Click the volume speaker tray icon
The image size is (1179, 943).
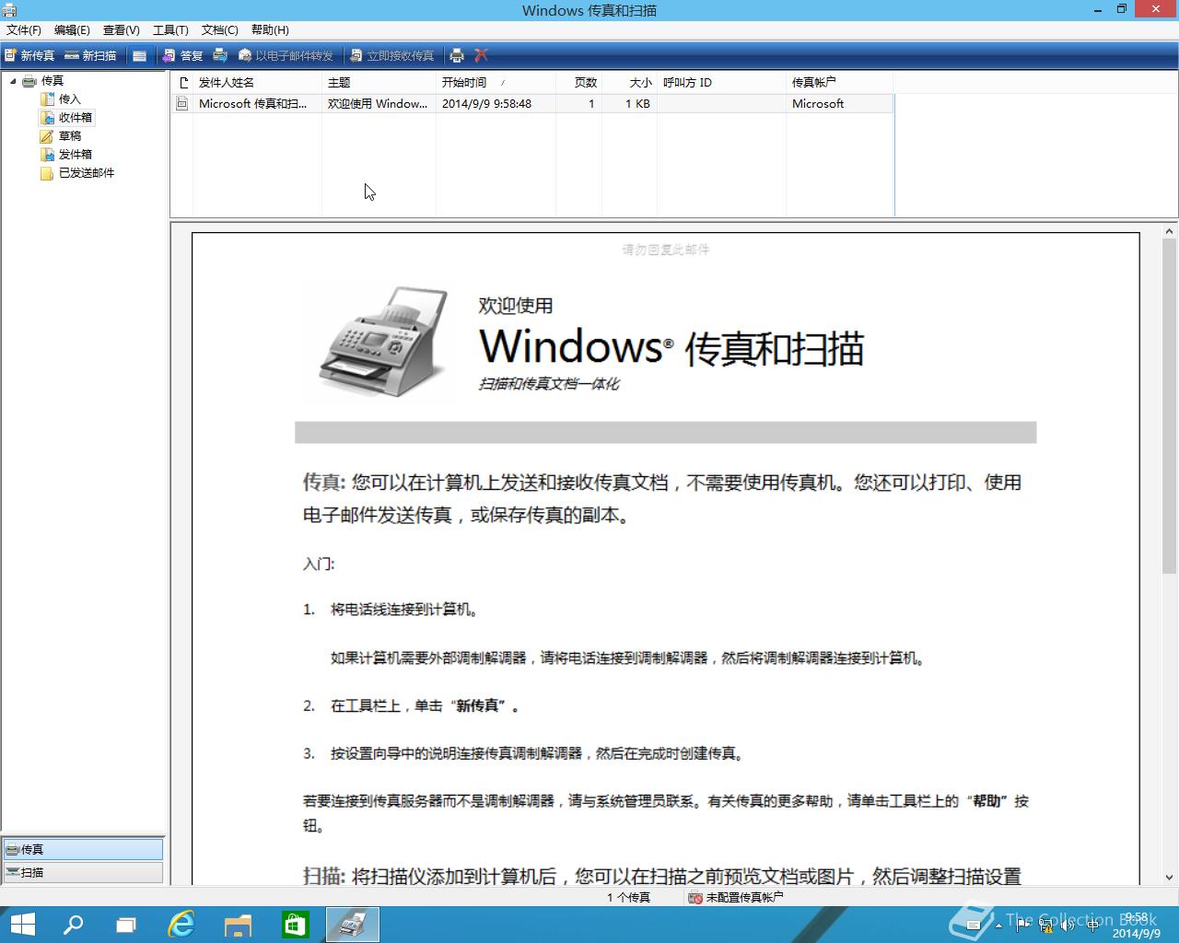[1068, 926]
